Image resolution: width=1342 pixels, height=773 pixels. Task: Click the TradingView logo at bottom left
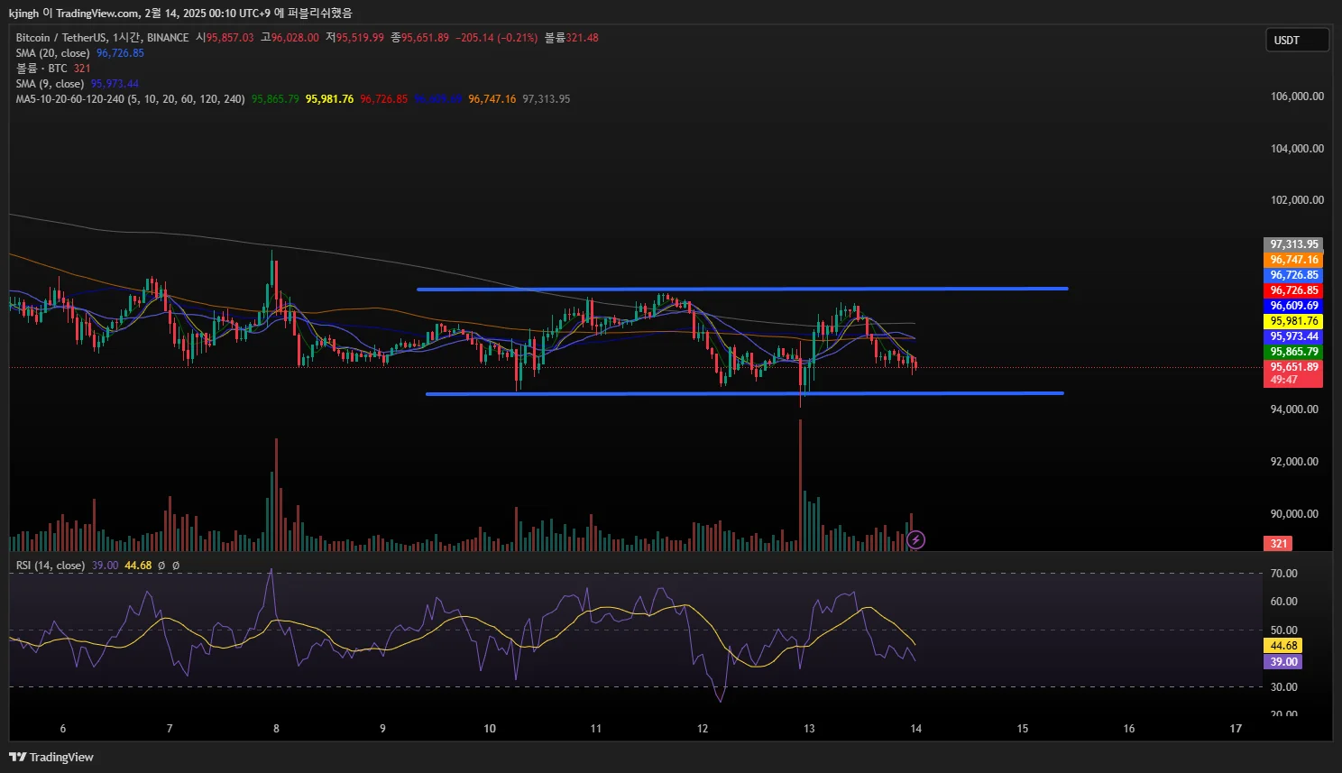pos(51,757)
